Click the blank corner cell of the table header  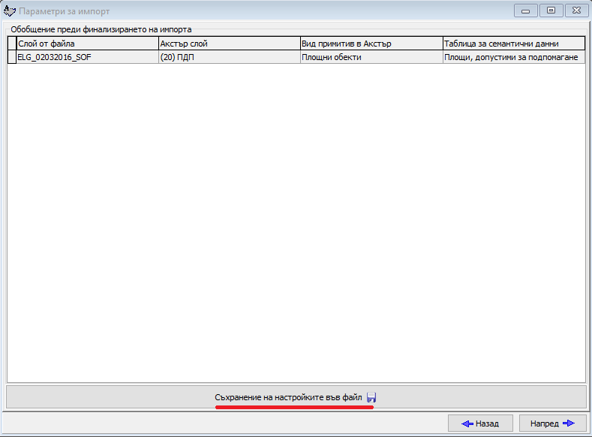pyautogui.click(x=12, y=44)
